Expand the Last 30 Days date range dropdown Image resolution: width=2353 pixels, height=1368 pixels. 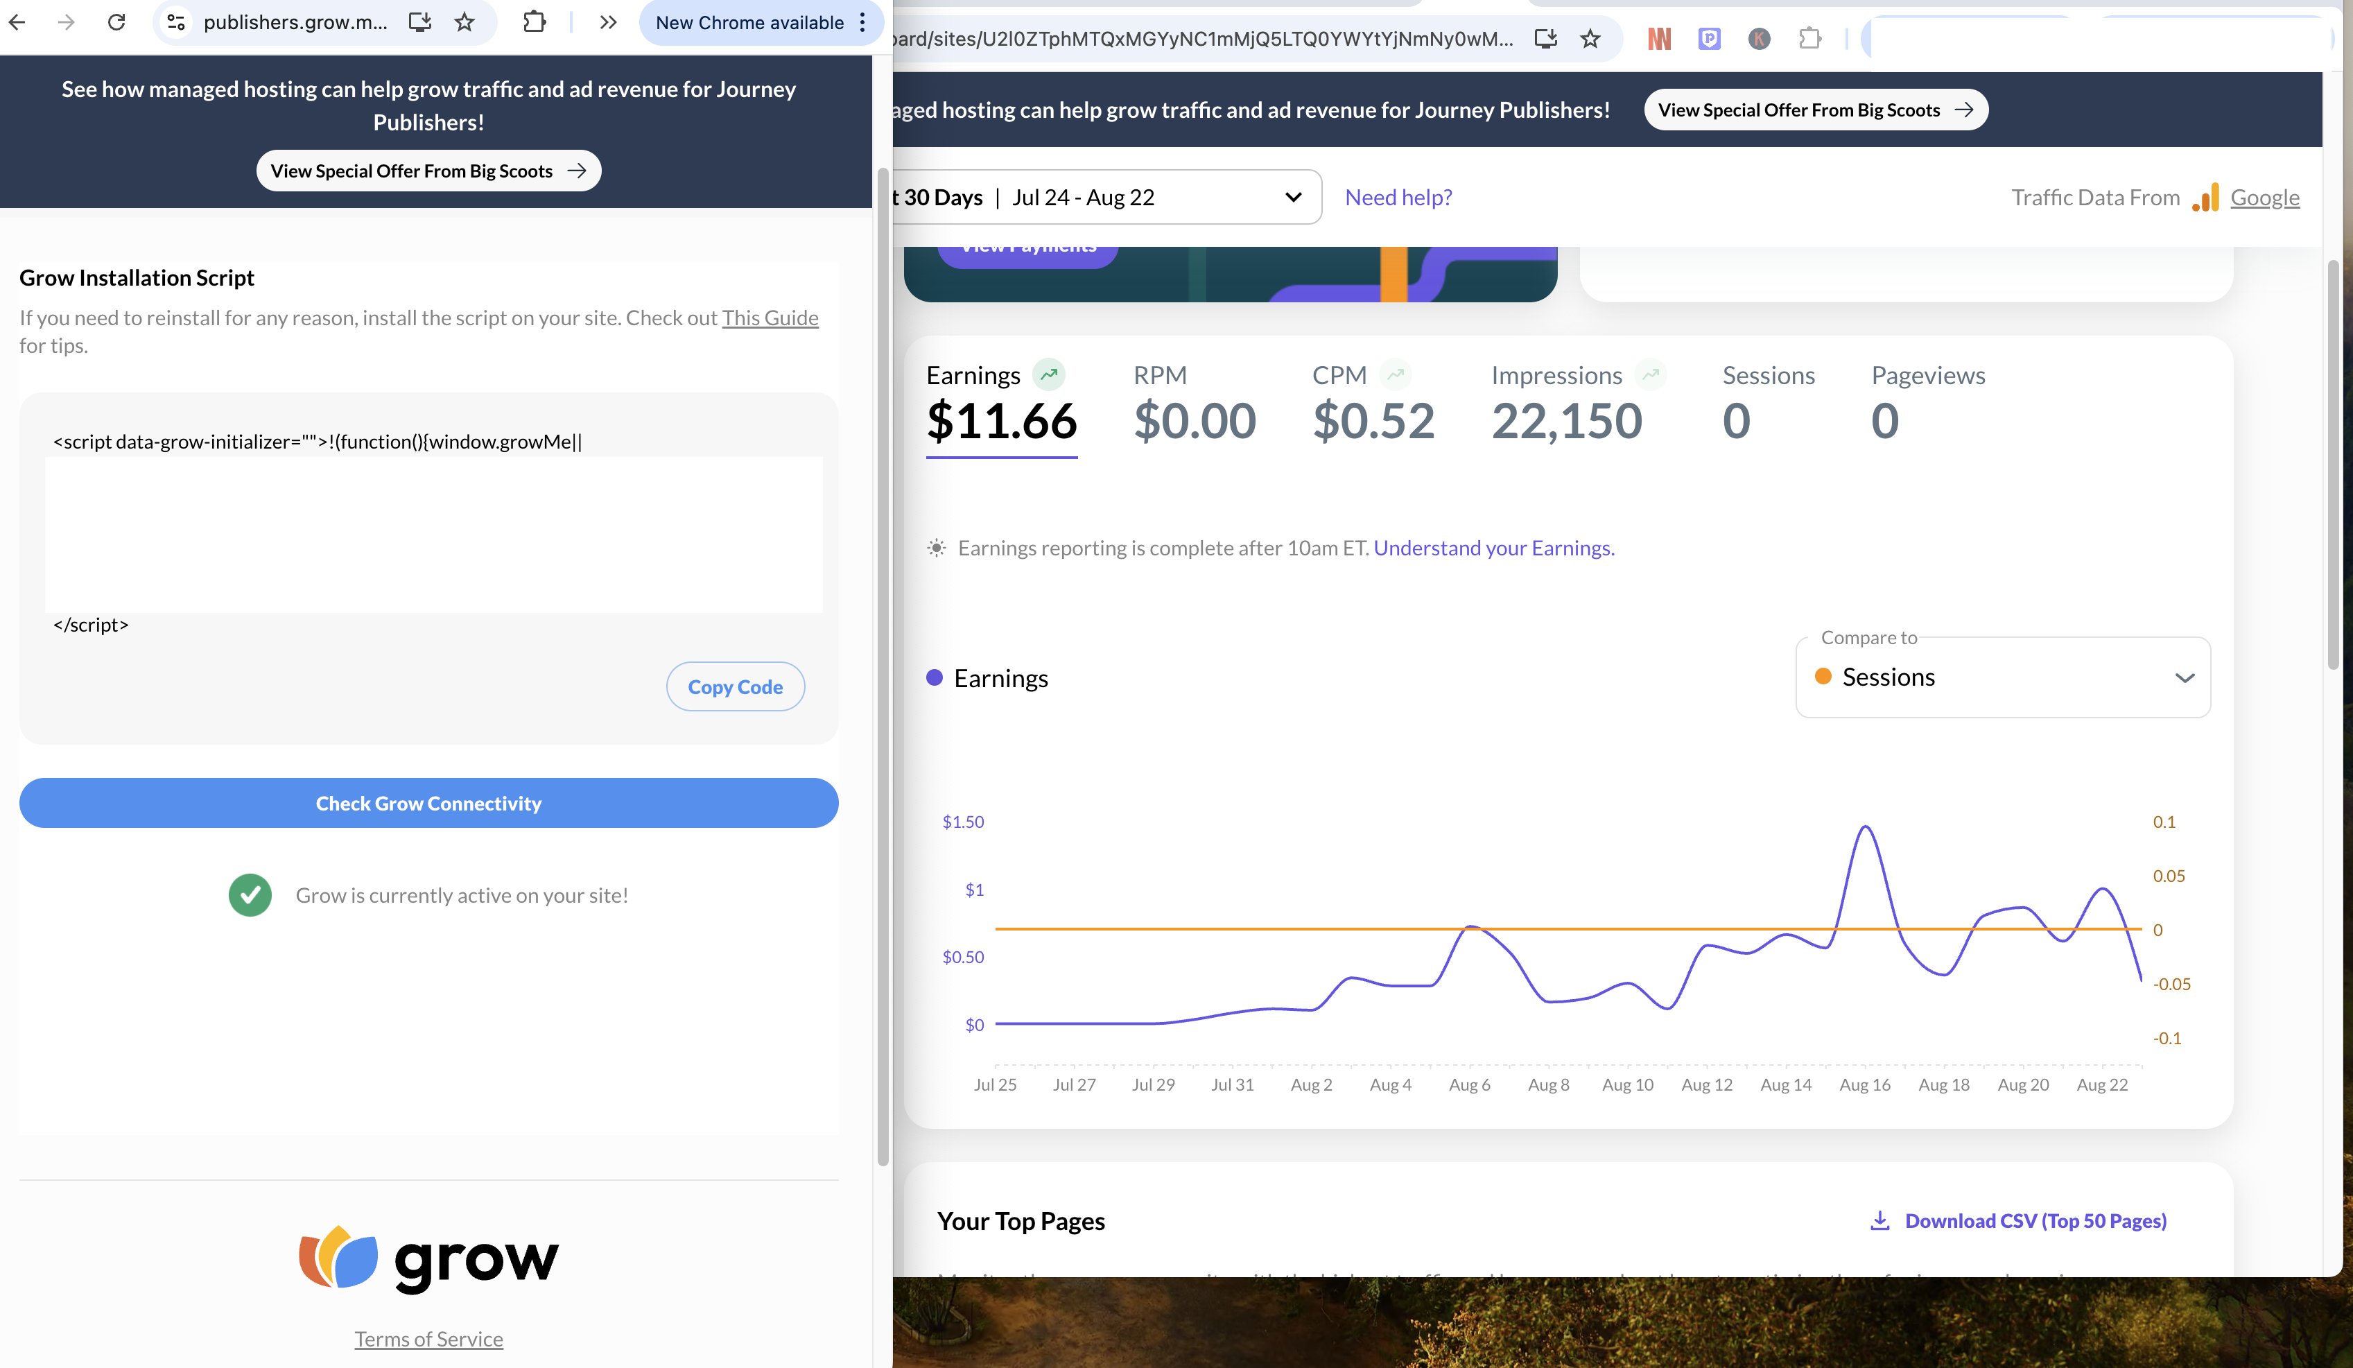(1292, 197)
